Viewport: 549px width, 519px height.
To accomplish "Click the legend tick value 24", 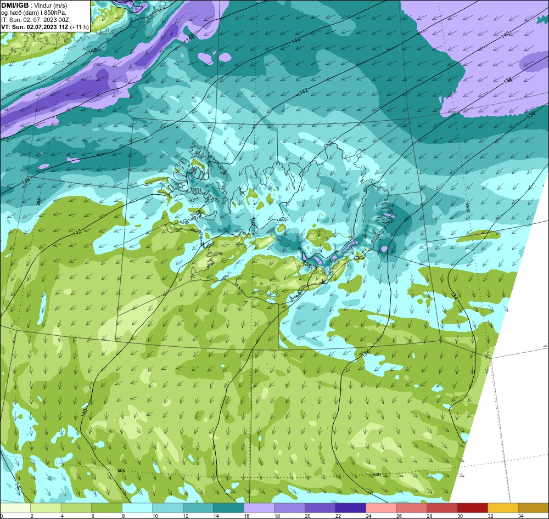I will point(368,516).
